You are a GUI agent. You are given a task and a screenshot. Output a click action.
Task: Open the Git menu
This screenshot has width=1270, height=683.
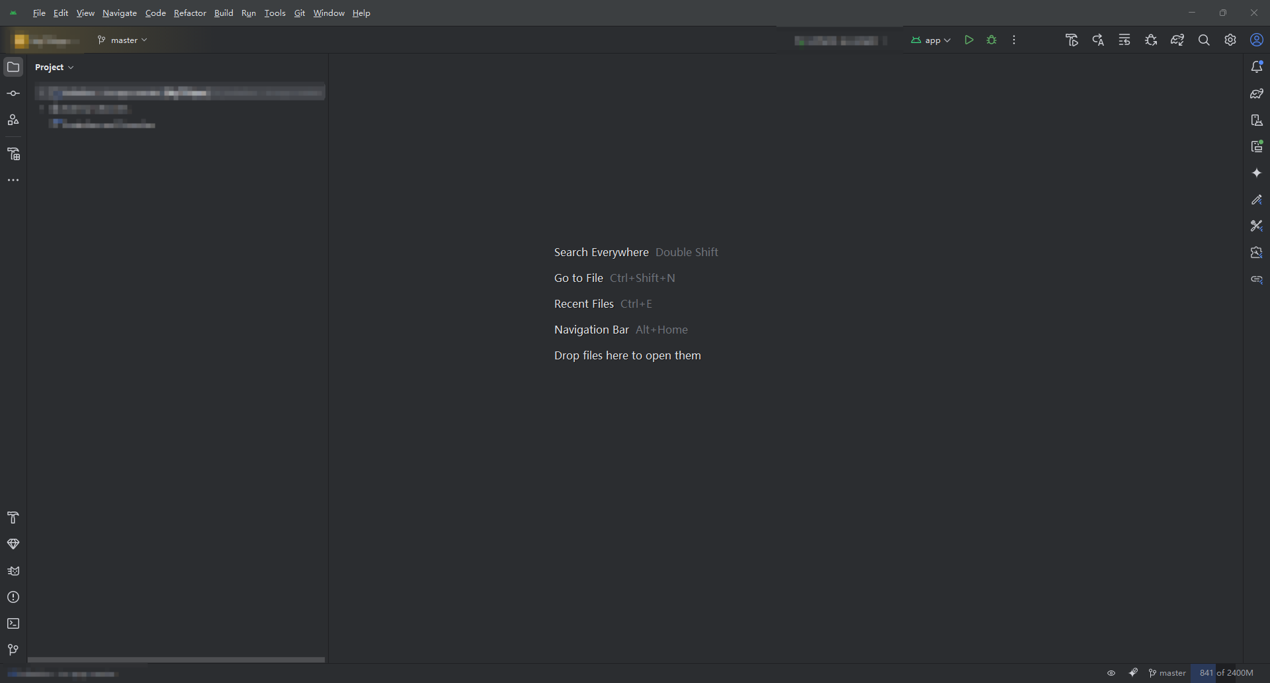tap(299, 13)
